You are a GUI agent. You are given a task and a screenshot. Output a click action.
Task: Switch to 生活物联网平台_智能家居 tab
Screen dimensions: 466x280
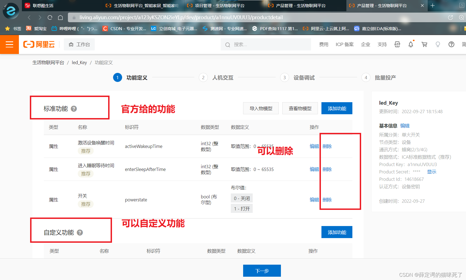143,5
